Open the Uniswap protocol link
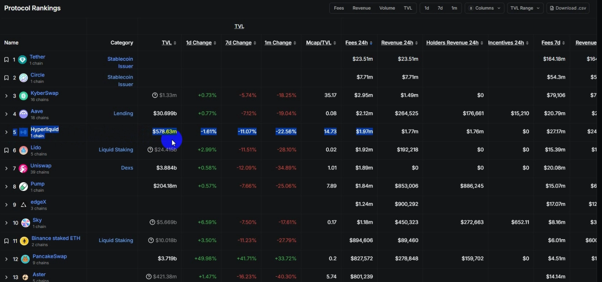The image size is (602, 282). [x=41, y=166]
